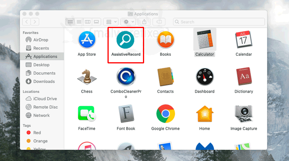Screen dimensions: 289x161
Task: Click the Edit Tags toolbar button
Action: click(x=159, y=22)
